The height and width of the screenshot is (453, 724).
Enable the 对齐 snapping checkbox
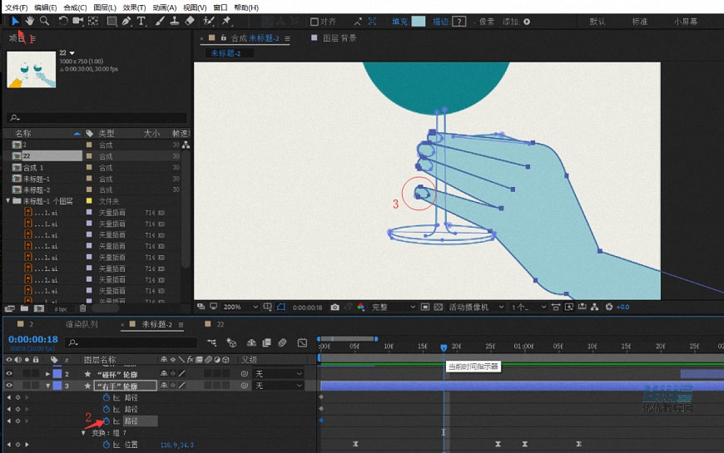click(315, 22)
